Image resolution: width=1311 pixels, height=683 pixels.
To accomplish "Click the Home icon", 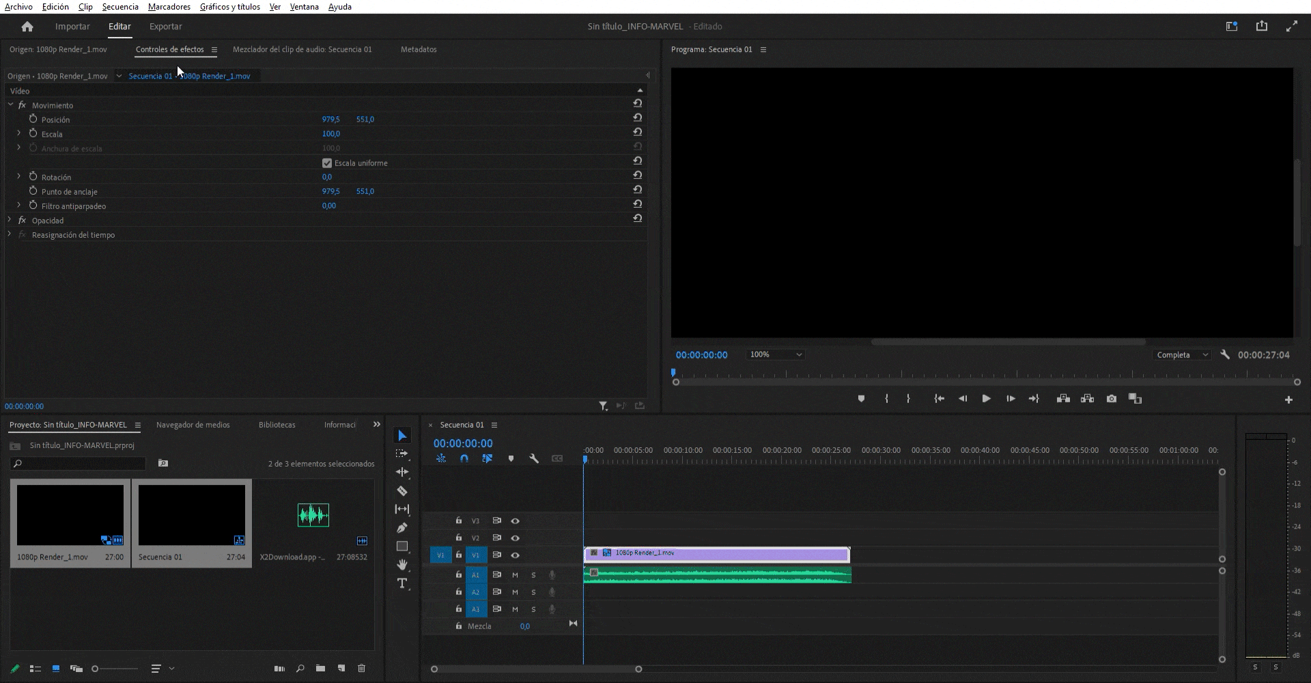I will (27, 27).
